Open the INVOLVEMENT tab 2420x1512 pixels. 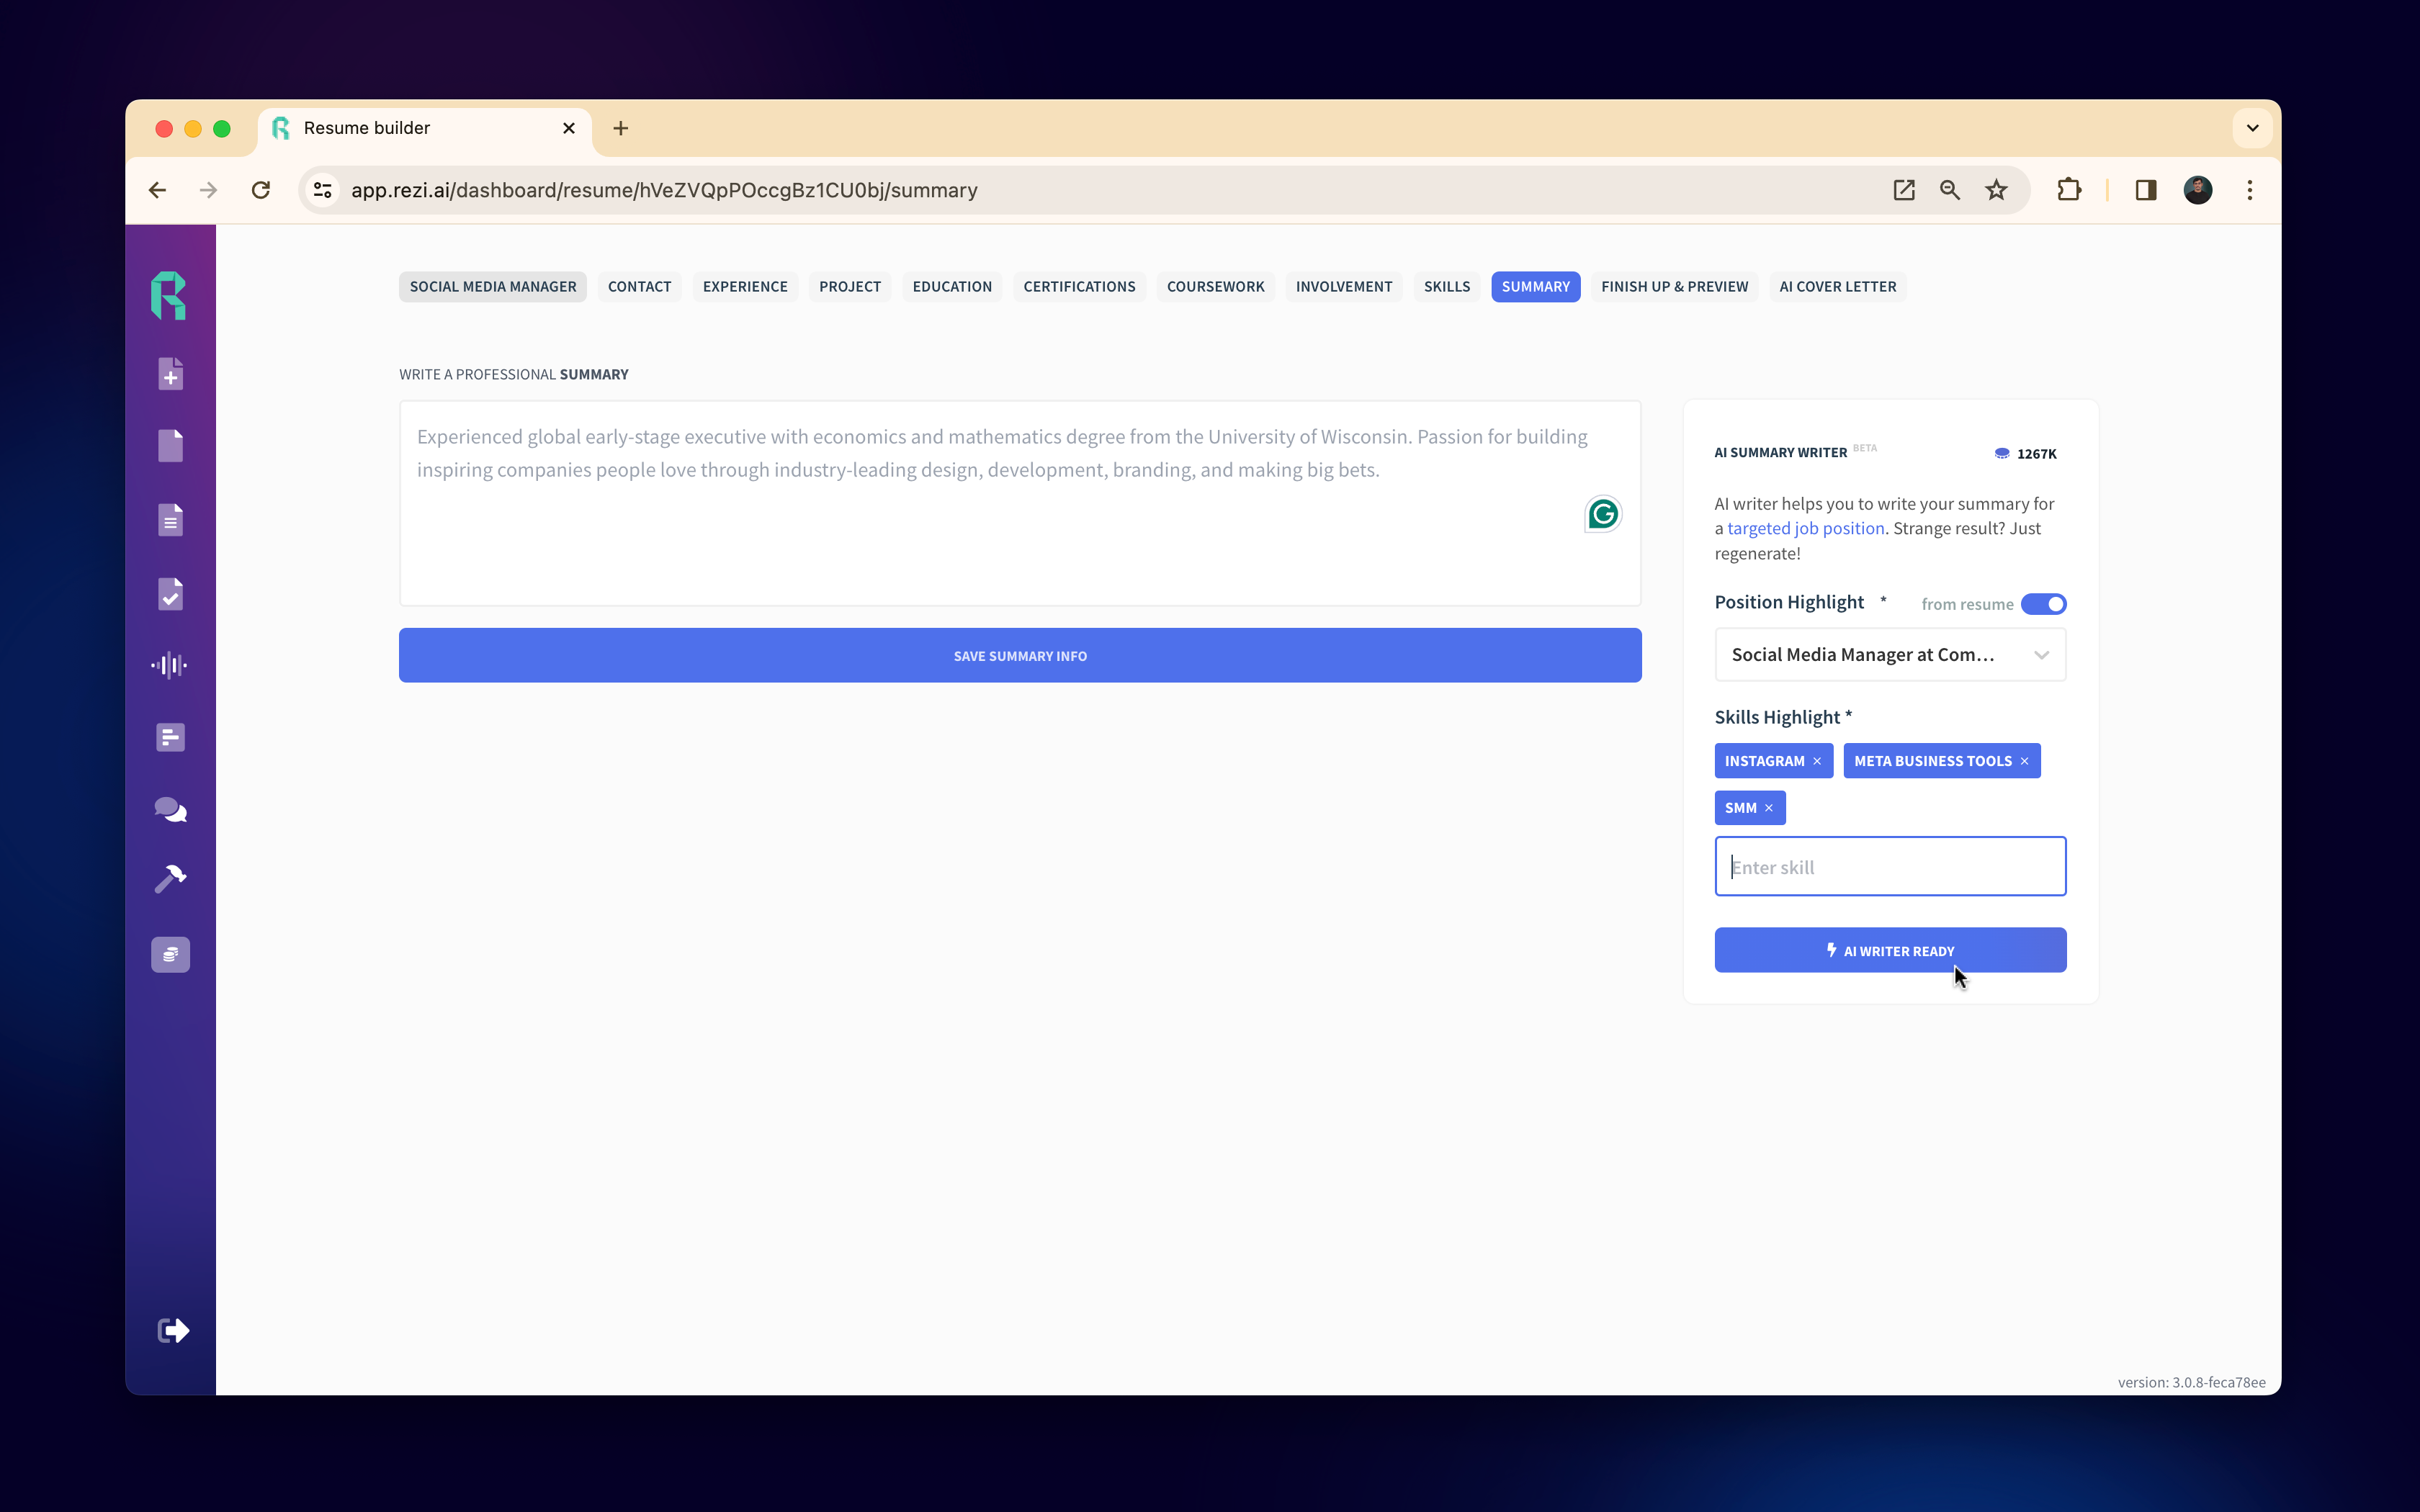(x=1344, y=287)
